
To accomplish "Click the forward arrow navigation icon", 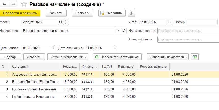I will (13, 4).
